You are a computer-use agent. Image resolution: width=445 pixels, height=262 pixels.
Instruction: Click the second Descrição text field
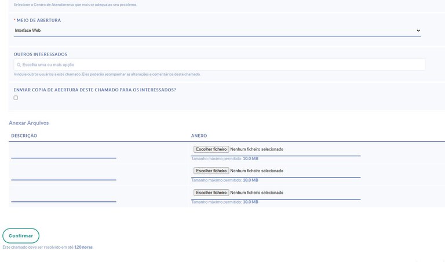point(64,175)
